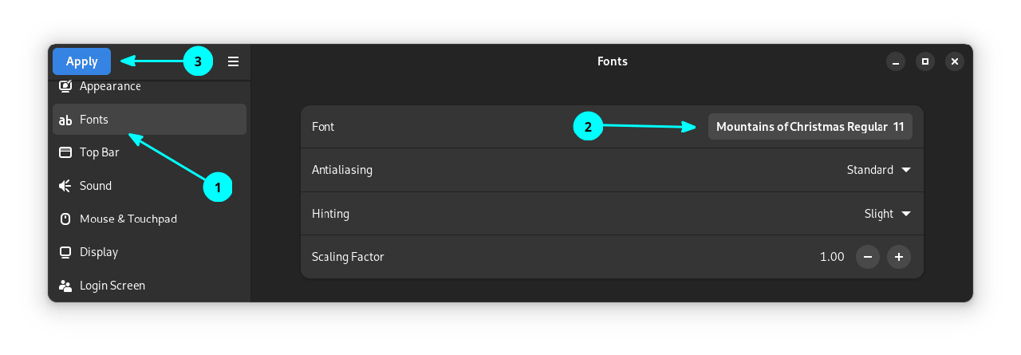Click the Appearance sidebar icon
The width and height of the screenshot is (1021, 355).
coord(65,86)
